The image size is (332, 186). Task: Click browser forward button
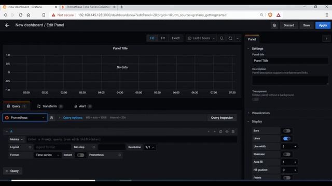12,15
